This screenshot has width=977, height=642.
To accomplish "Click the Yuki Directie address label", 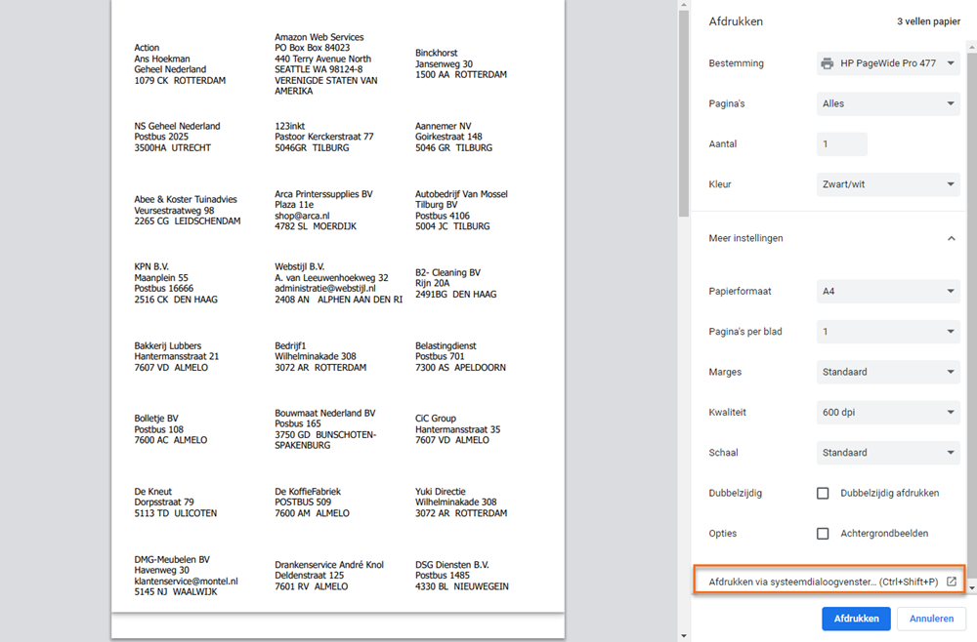I will [461, 502].
